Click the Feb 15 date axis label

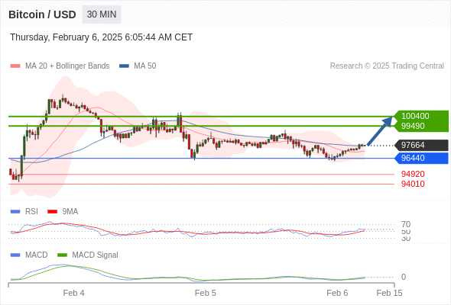pos(389,293)
